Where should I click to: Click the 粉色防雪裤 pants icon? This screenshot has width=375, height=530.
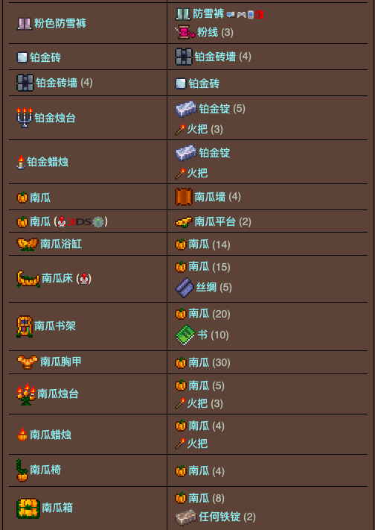[25, 24]
